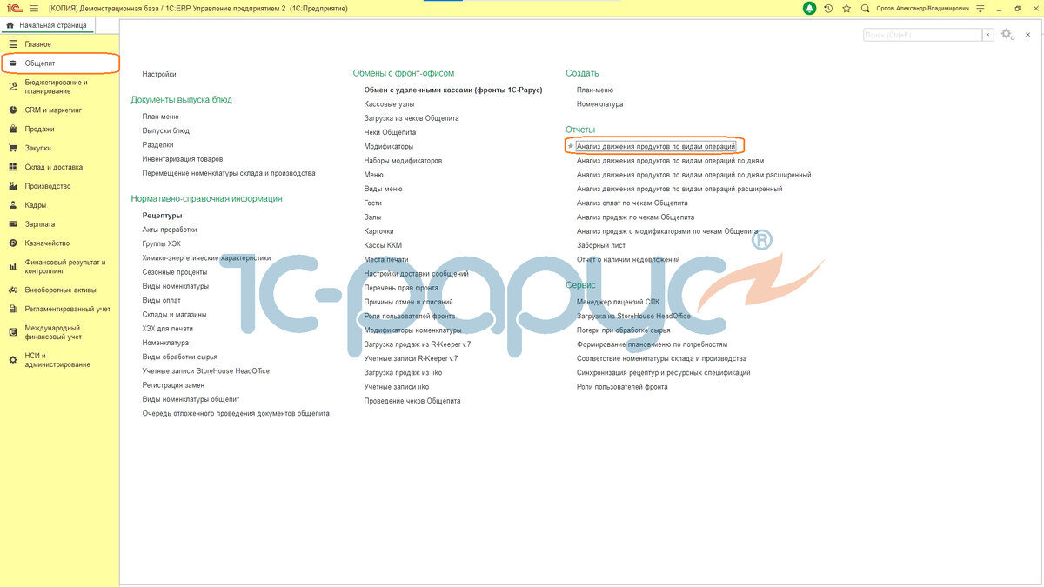
Task: Open Синхронизация рецептур и ресурсных спецификаций
Action: click(x=664, y=372)
